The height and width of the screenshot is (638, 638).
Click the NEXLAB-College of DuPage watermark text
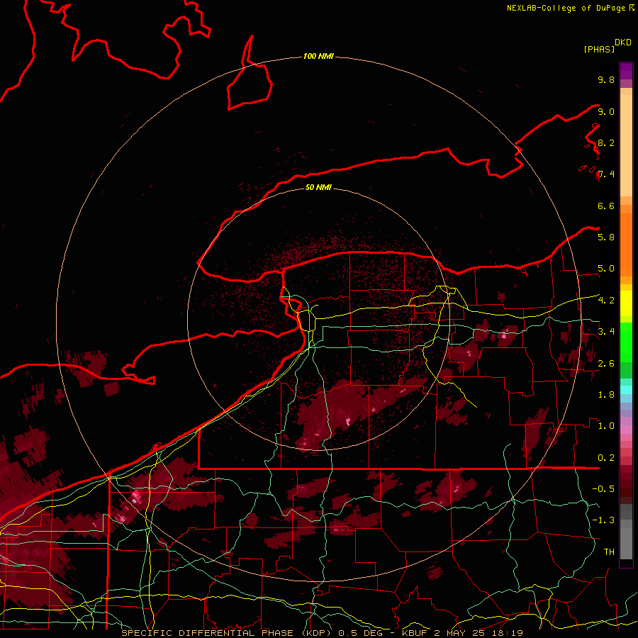click(567, 8)
